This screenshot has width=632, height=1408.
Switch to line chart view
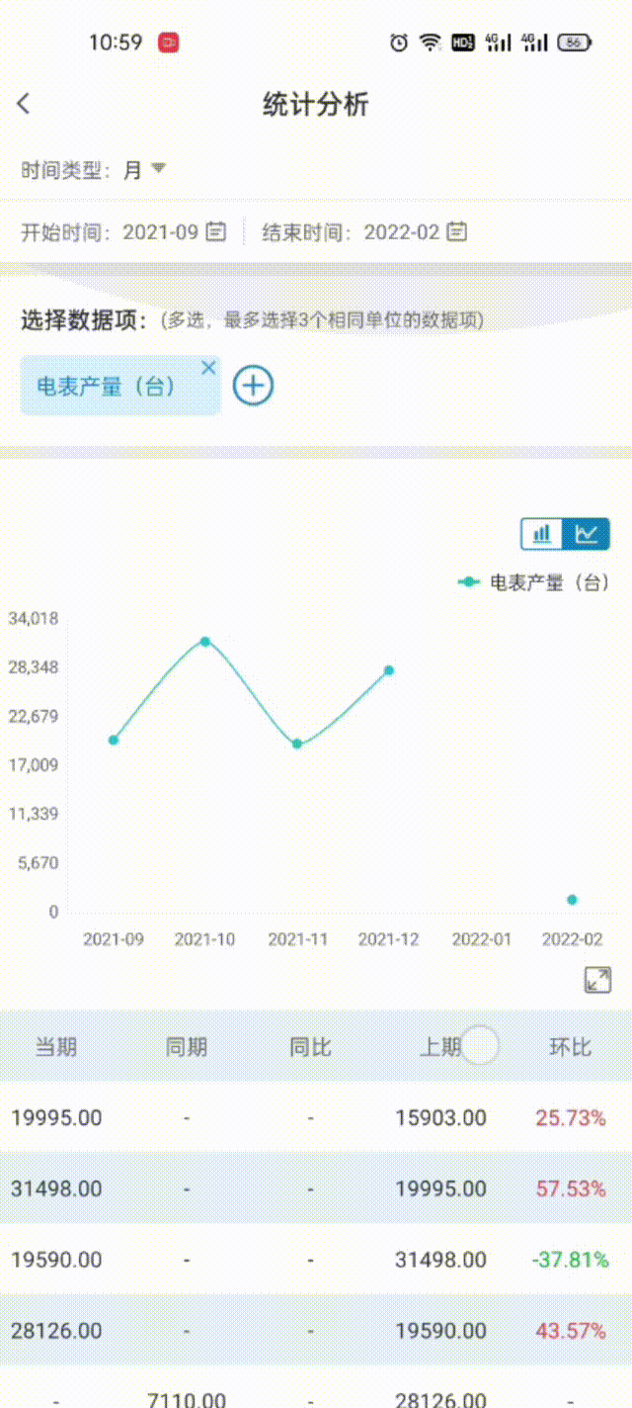(x=587, y=534)
